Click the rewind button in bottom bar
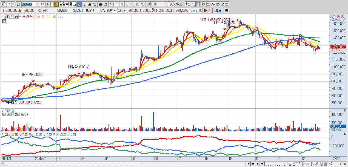This screenshot has width=348, height=167. click(253, 164)
